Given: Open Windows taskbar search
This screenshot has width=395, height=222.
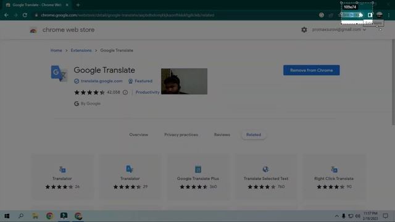Looking at the screenshot, I should coord(21,216).
